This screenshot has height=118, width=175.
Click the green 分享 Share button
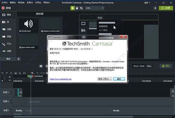tap(166, 8)
